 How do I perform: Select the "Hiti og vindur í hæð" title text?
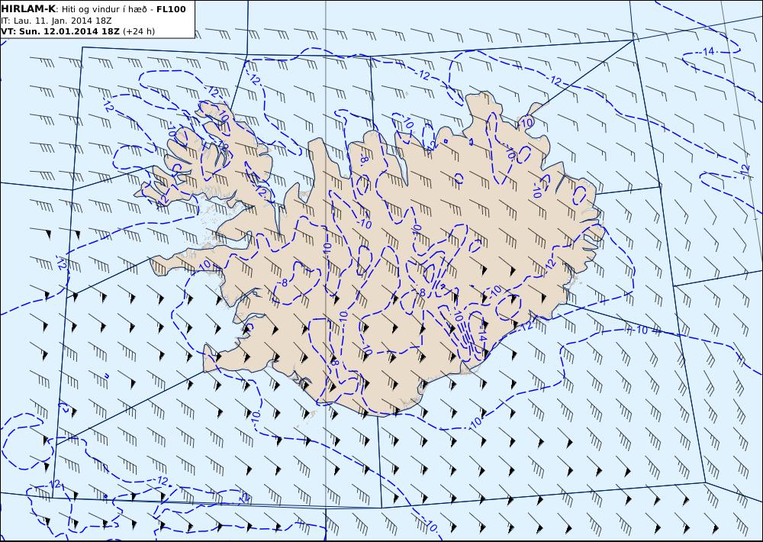[105, 9]
